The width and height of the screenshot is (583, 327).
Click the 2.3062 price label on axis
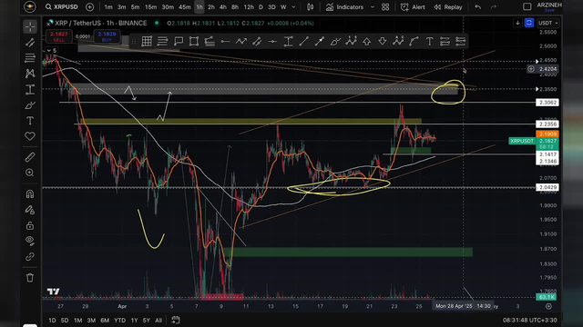pyautogui.click(x=547, y=103)
